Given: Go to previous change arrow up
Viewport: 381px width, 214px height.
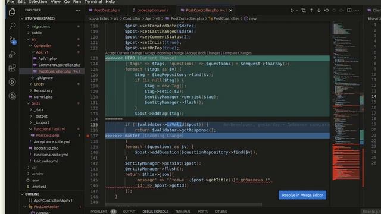Looking at the screenshot, I should 311,11.
